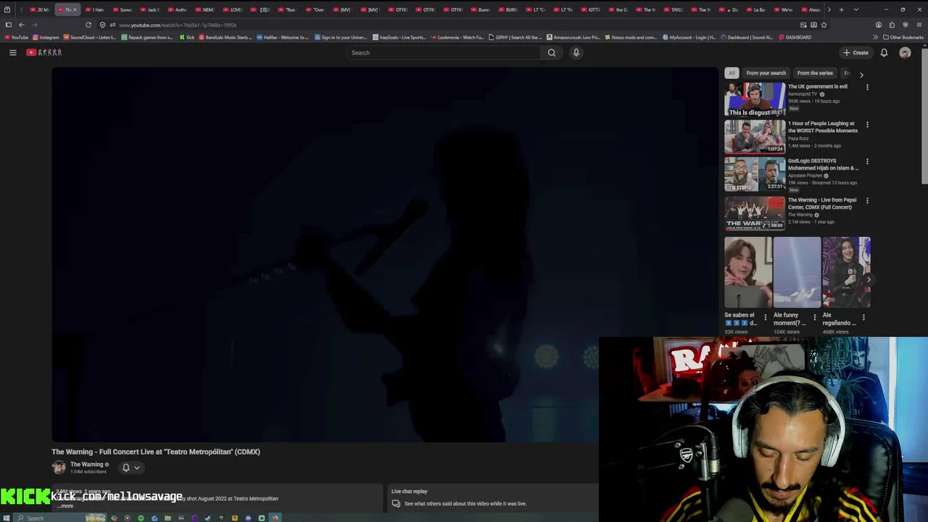Open GodLogic DESTROYS Mohammed Hijab thumbnail

click(x=755, y=174)
